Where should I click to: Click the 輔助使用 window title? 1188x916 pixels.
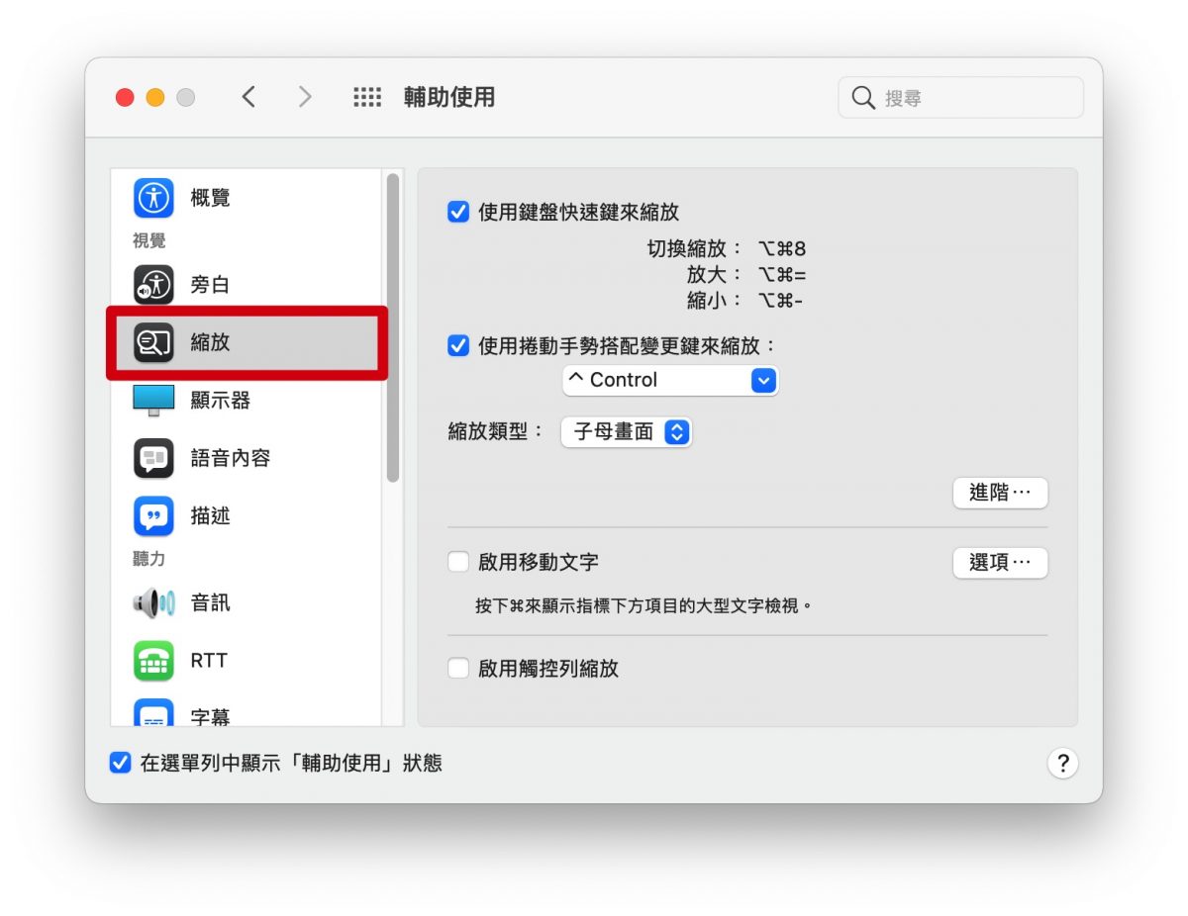click(x=449, y=97)
